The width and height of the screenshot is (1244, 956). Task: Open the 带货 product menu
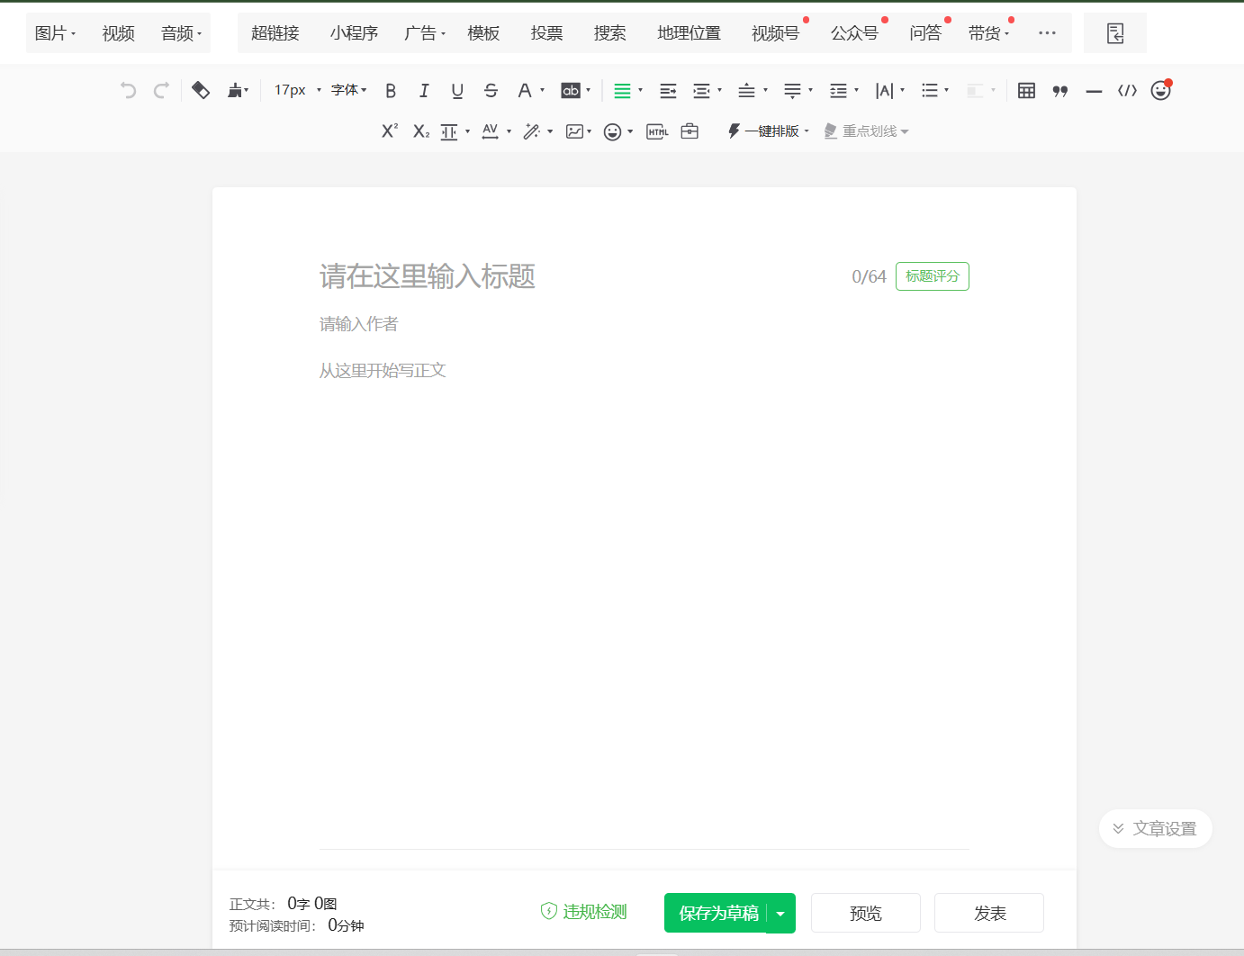point(988,33)
